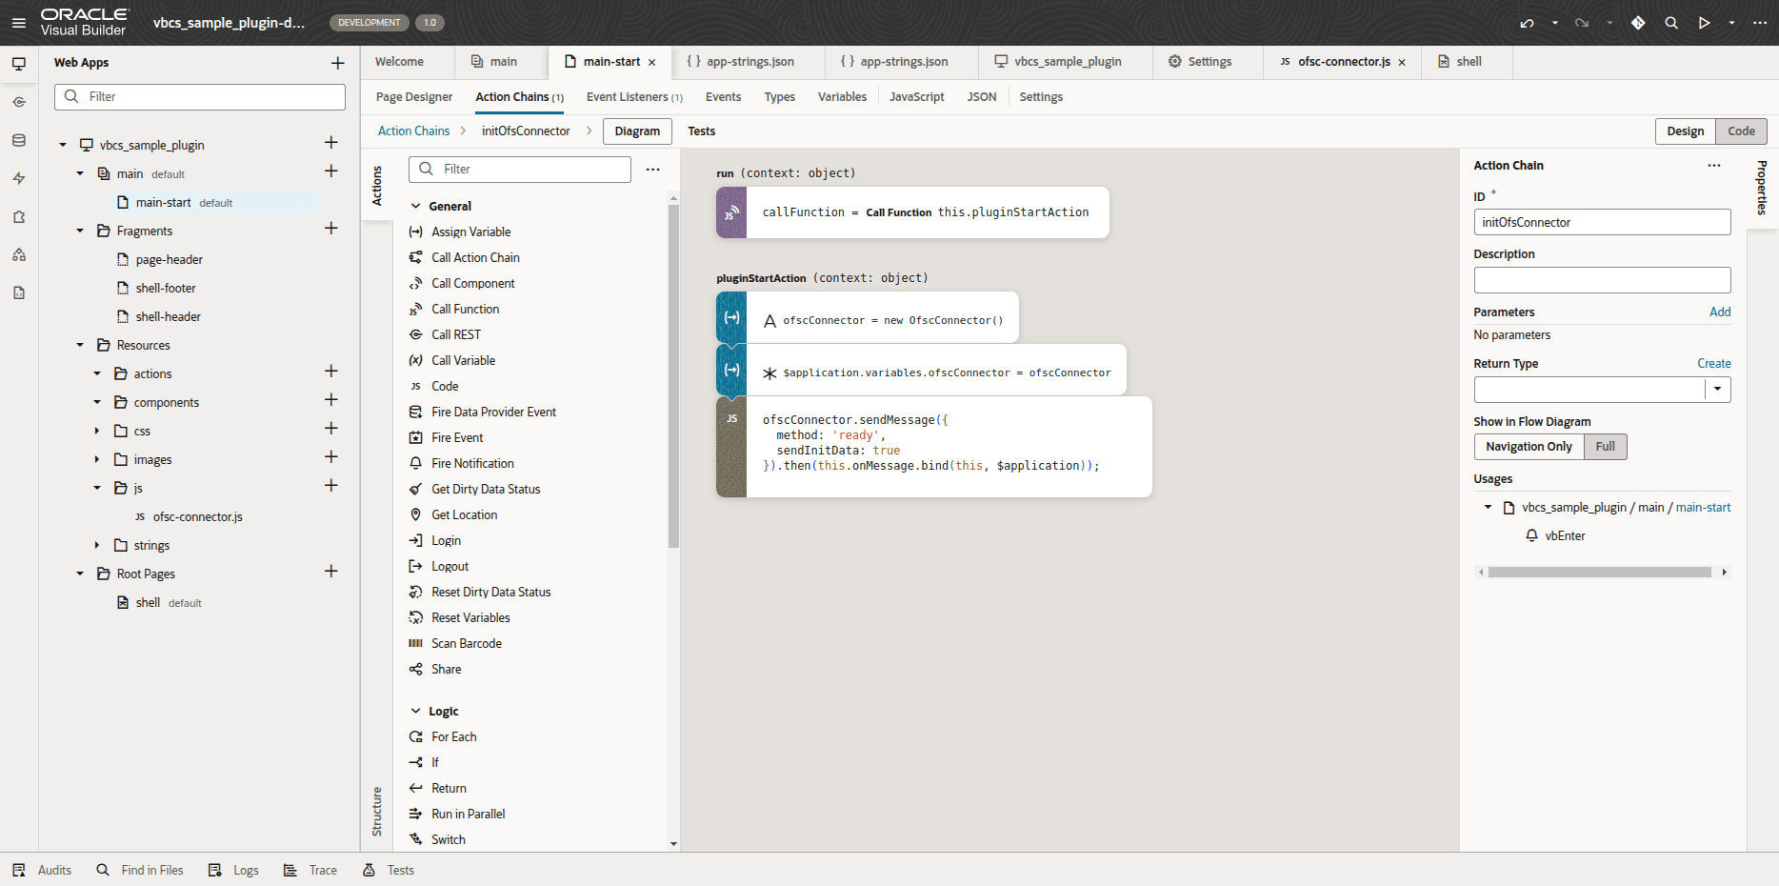Open main-start via the Usages link
Screen dimensions: 1779x886
1703,507
